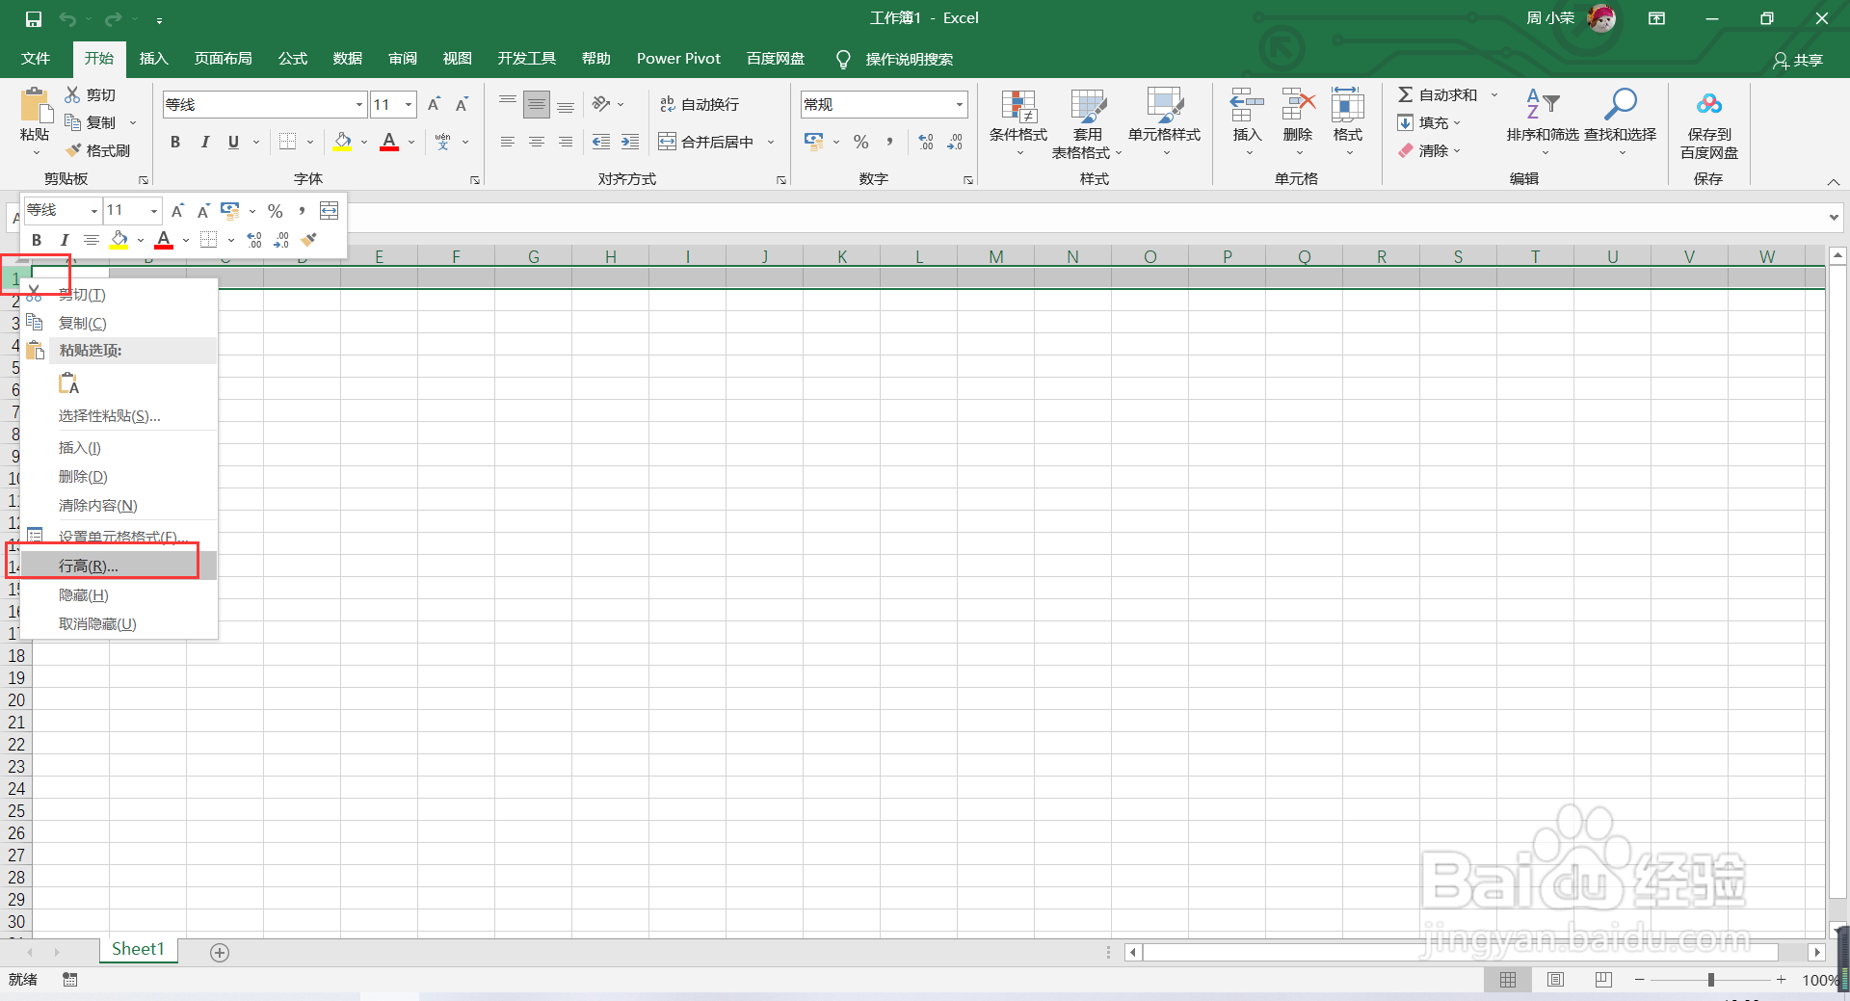This screenshot has width=1850, height=1001.
Task: Toggle Wrap Text (自动换行)
Action: [700, 104]
